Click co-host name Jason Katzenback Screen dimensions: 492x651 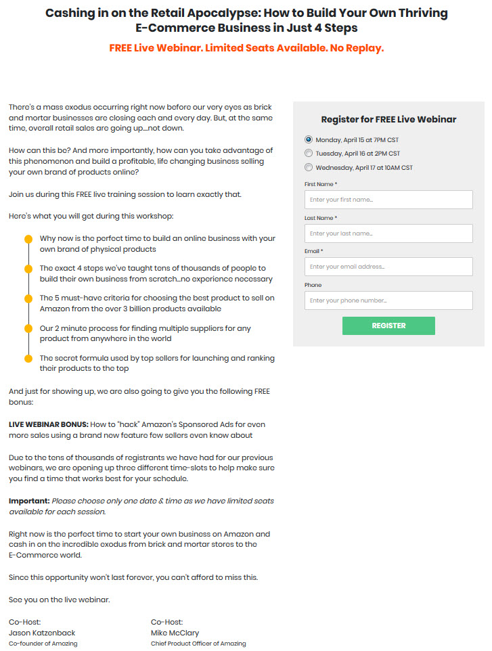(x=42, y=633)
